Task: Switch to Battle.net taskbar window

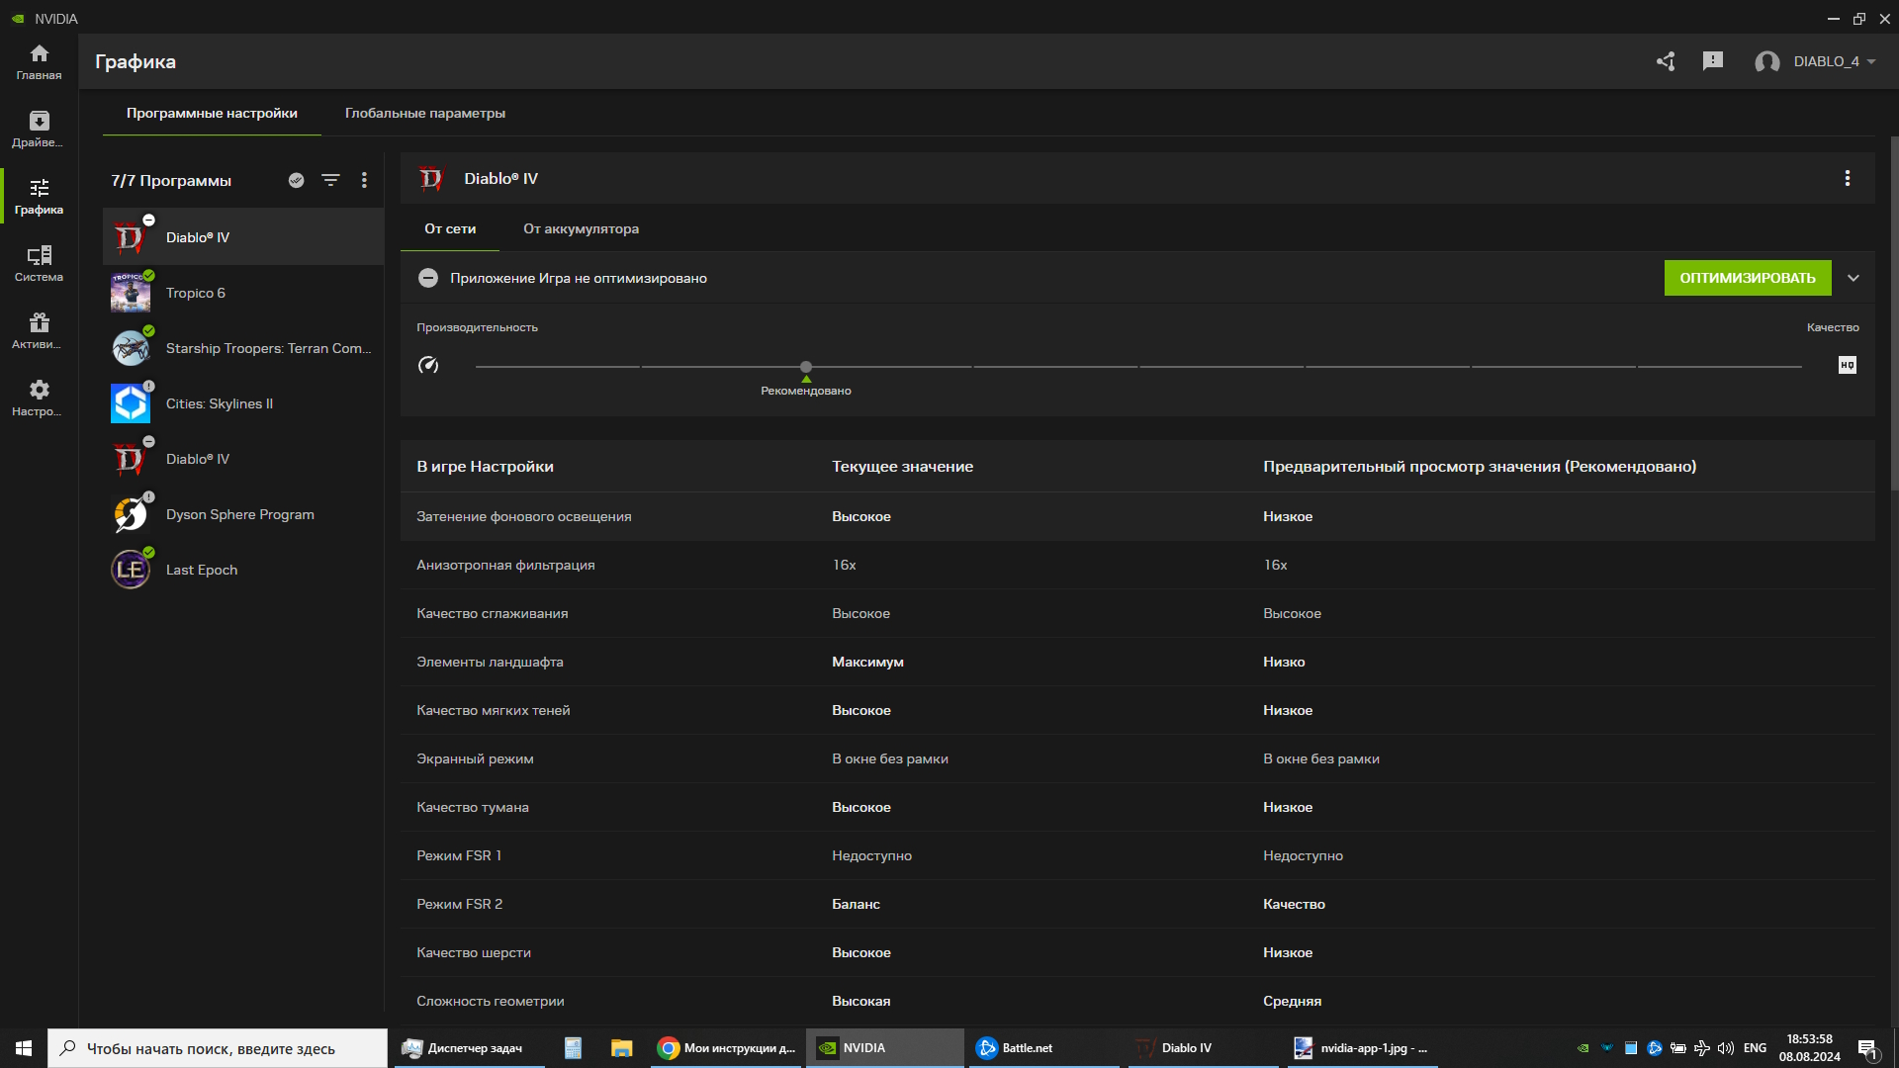Action: [x=1043, y=1048]
